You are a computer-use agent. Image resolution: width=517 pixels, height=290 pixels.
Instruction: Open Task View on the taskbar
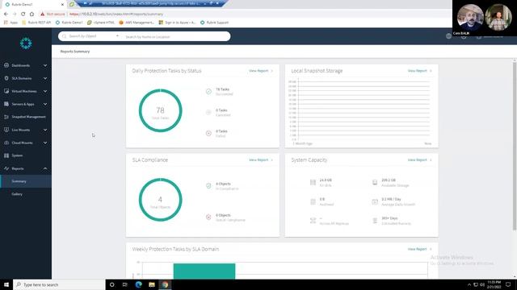tap(125, 284)
